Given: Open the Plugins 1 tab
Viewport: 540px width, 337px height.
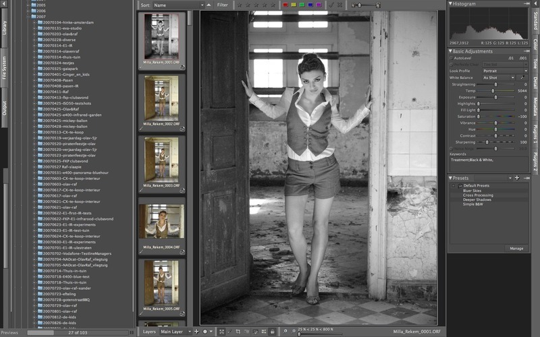Looking at the screenshot, I should 535,134.
